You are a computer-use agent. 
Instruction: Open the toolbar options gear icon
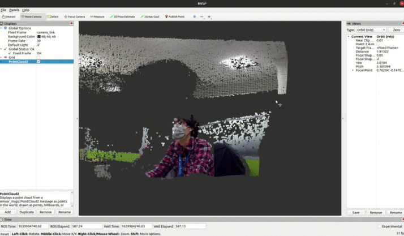[209, 17]
